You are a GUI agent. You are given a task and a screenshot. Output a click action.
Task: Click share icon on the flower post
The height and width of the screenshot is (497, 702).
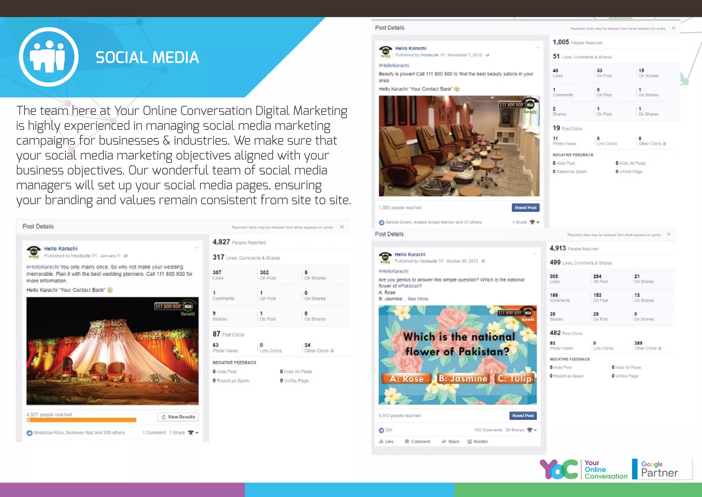point(444,442)
